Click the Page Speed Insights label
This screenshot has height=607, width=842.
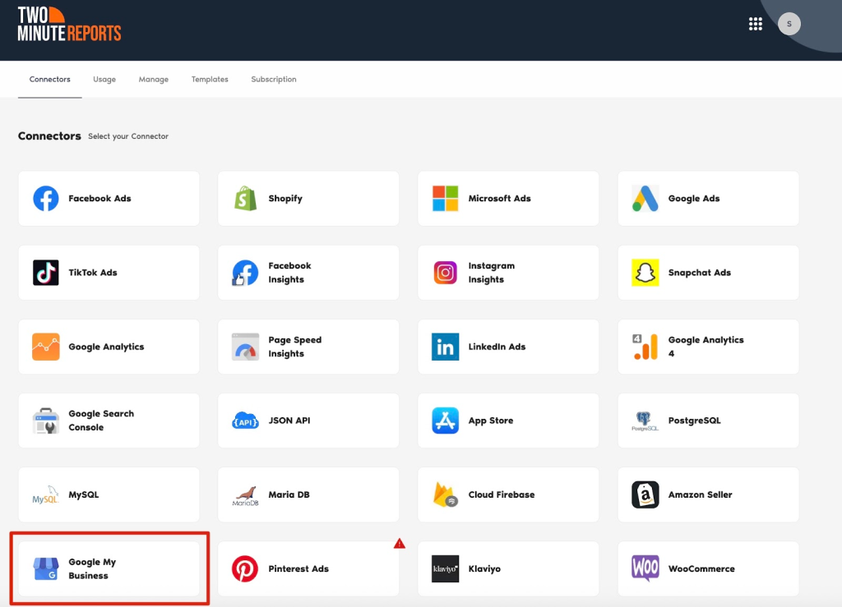click(x=295, y=347)
